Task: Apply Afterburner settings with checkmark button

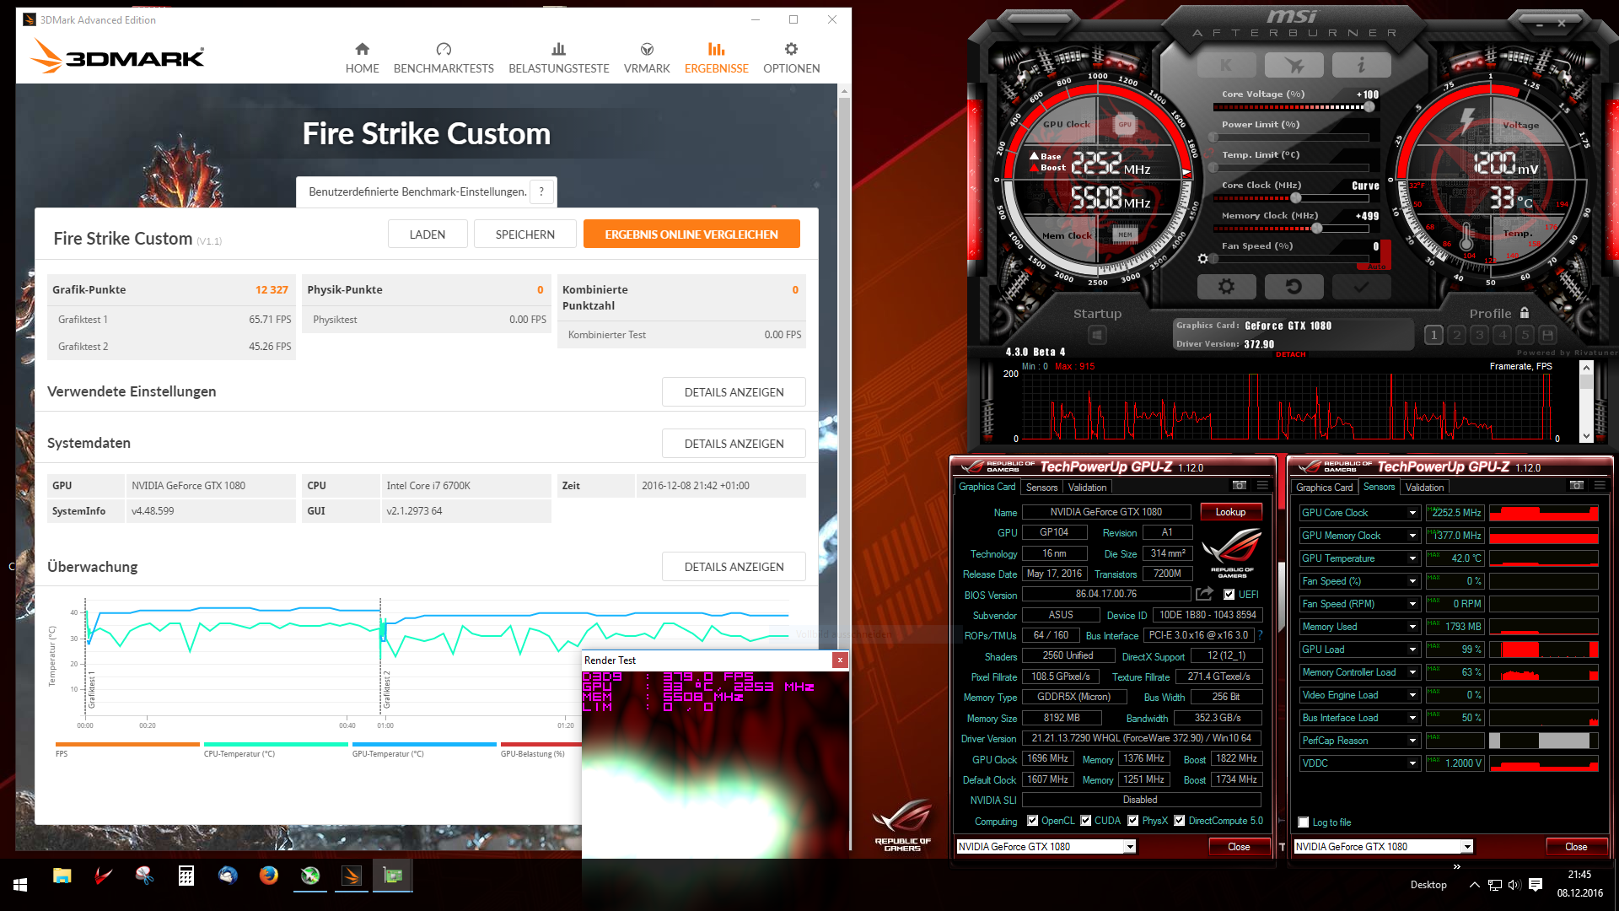Action: coord(1361,287)
